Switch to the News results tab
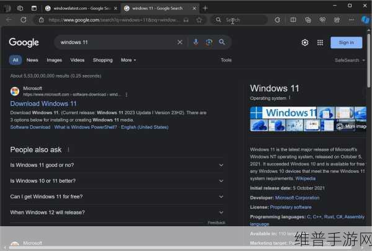The width and height of the screenshot is (372, 251). pos(32,60)
